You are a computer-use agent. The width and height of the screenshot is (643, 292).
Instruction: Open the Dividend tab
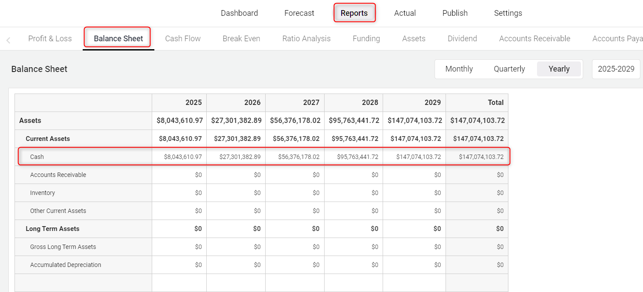[462, 39]
